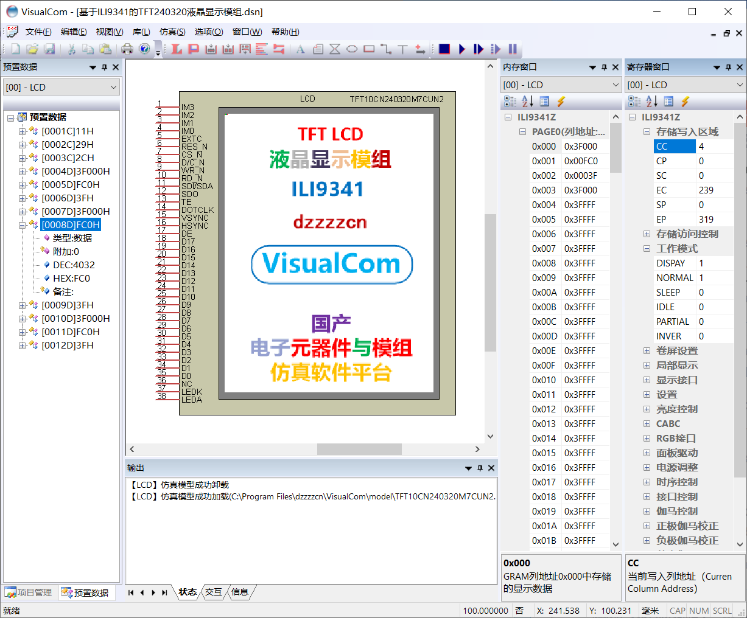Expand the CABC register group
The width and height of the screenshot is (747, 618).
pos(647,423)
